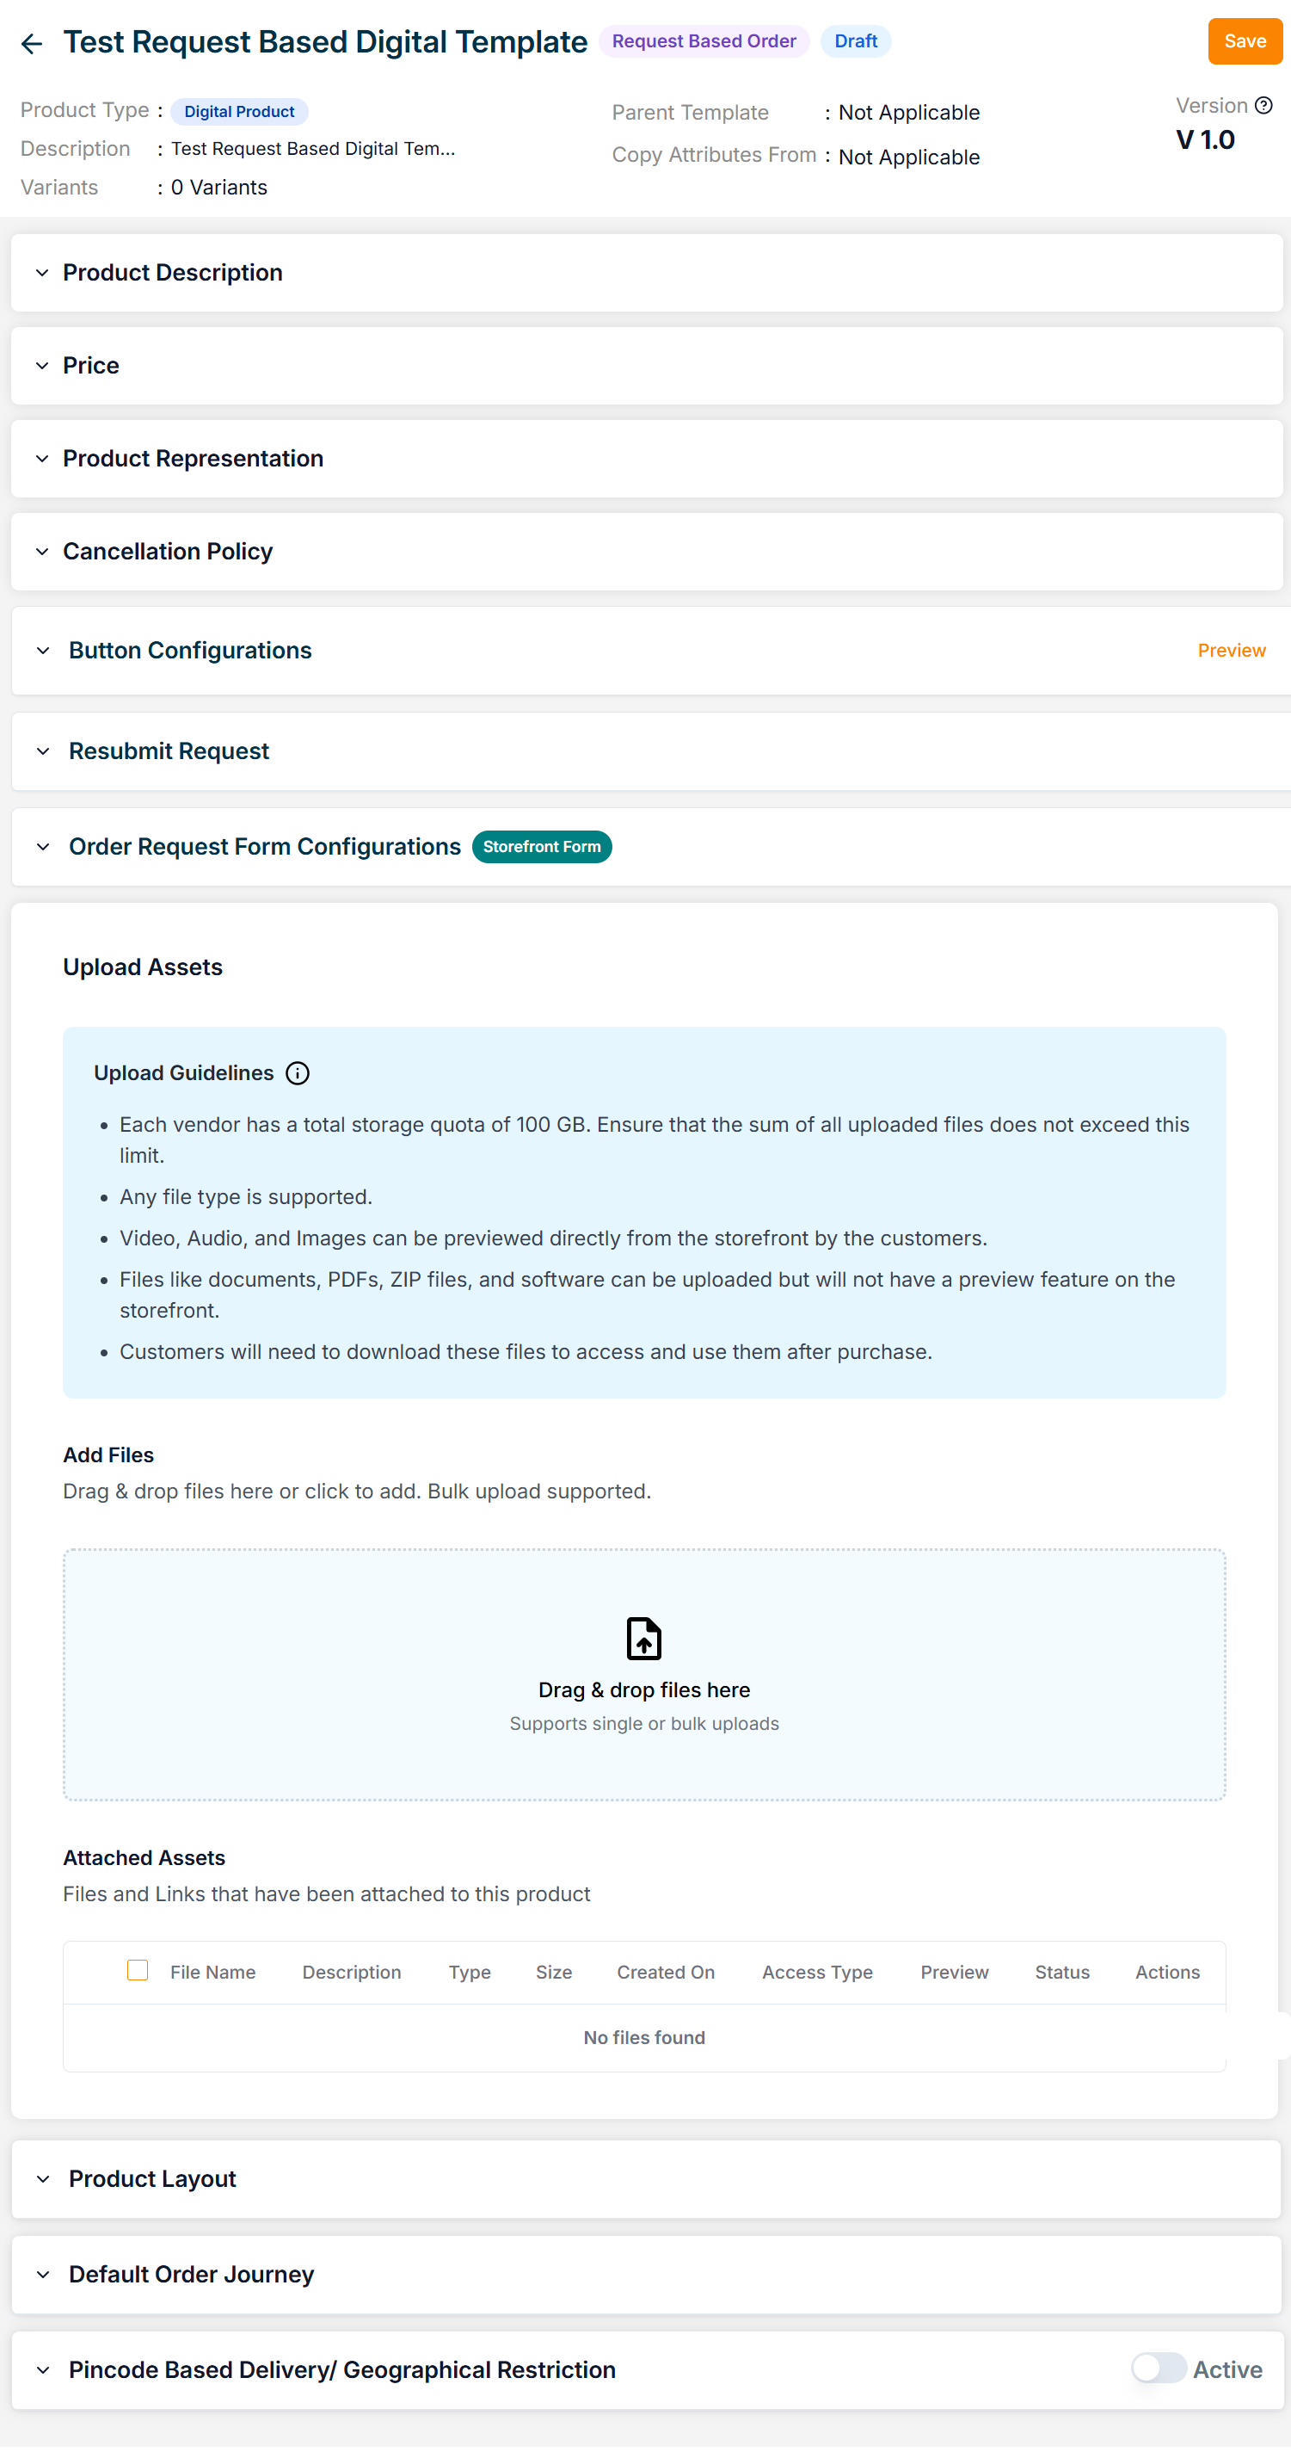
Task: Click the orange Save button
Action: click(x=1244, y=42)
